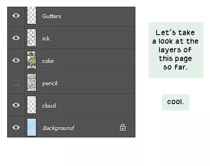Click the blue Background layer thumbnail
The image size is (210, 166).
(x=32, y=127)
